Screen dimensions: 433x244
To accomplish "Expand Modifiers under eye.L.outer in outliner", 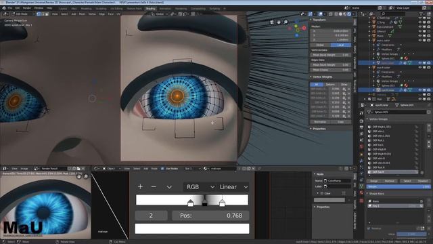I will (374, 49).
